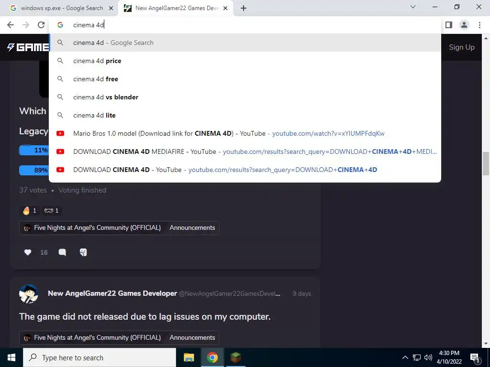Click the scrollbar down arrow
490x367 pixels.
coord(486,344)
